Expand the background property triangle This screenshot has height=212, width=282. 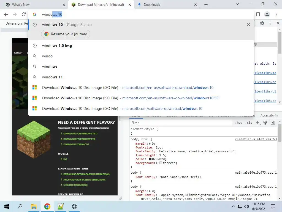click(x=157, y=163)
